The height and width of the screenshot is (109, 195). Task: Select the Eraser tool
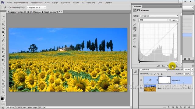pyautogui.click(x=3, y=56)
